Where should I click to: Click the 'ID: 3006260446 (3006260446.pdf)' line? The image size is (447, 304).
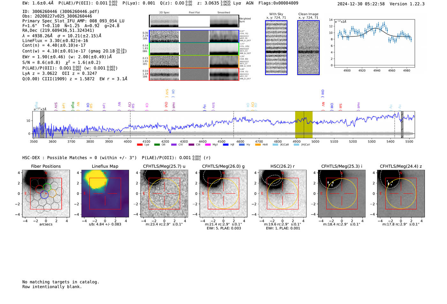(61, 11)
